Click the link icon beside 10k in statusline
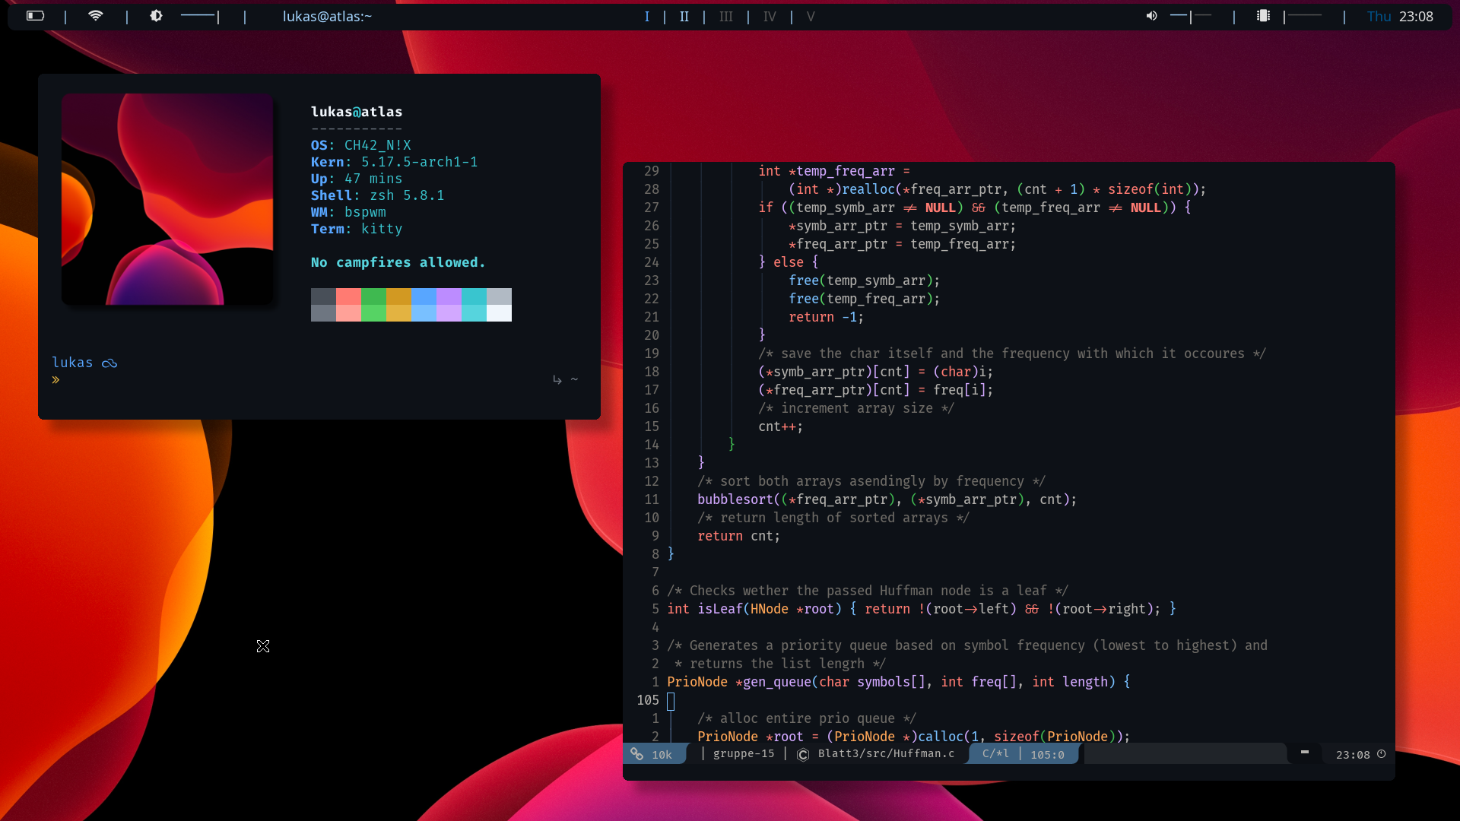 pyautogui.click(x=636, y=754)
